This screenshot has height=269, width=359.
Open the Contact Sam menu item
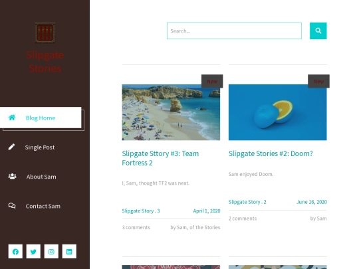point(43,206)
